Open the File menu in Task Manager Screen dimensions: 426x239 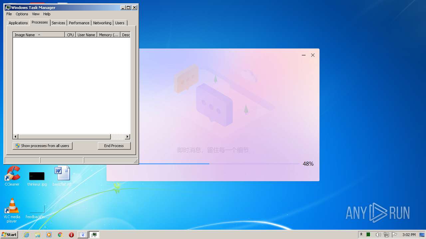pyautogui.click(x=9, y=14)
